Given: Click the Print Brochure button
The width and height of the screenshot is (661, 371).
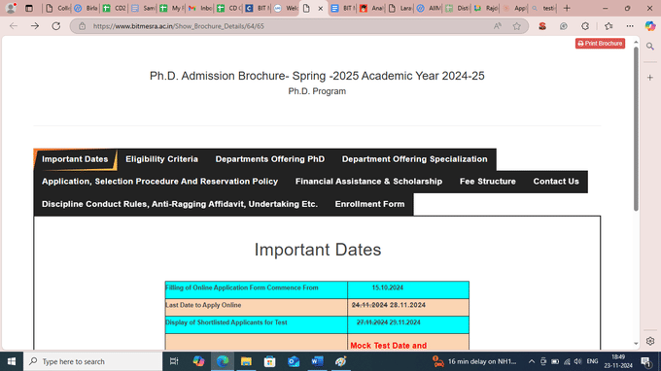Looking at the screenshot, I should pyautogui.click(x=600, y=44).
